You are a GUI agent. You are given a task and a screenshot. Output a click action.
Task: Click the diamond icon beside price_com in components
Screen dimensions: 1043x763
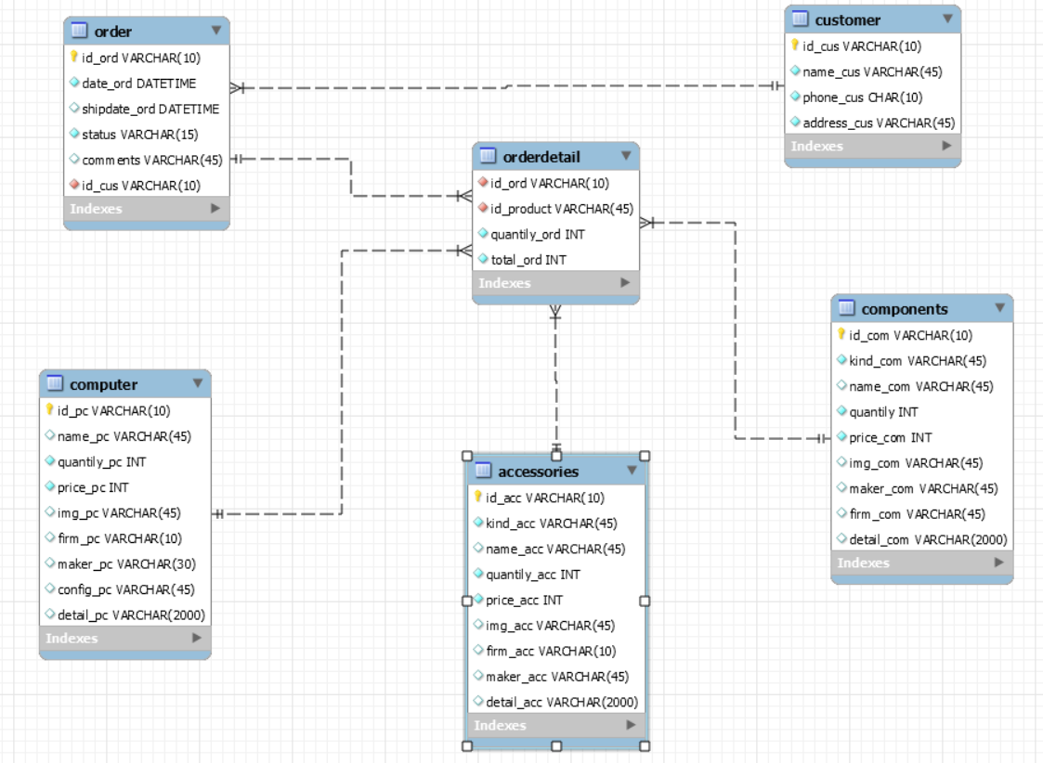tap(841, 437)
